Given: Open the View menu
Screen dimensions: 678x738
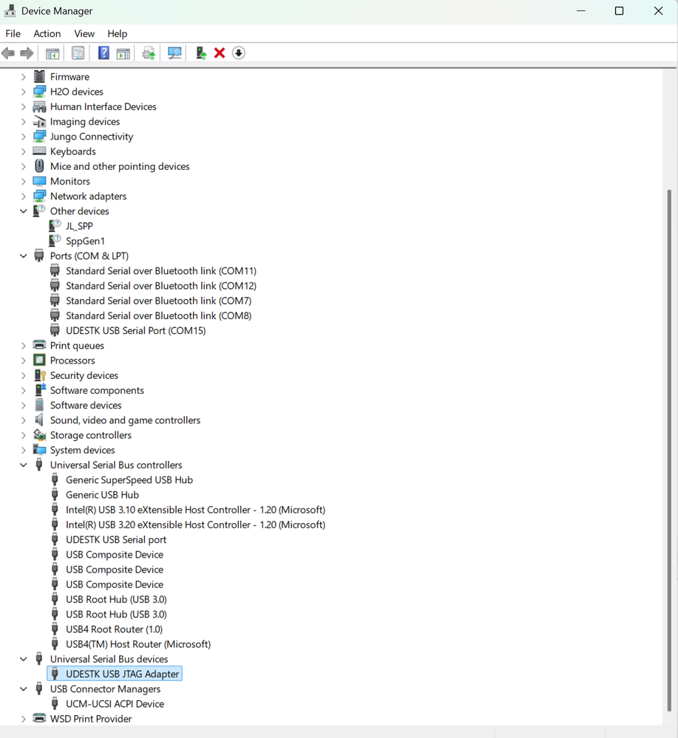Looking at the screenshot, I should click(84, 33).
